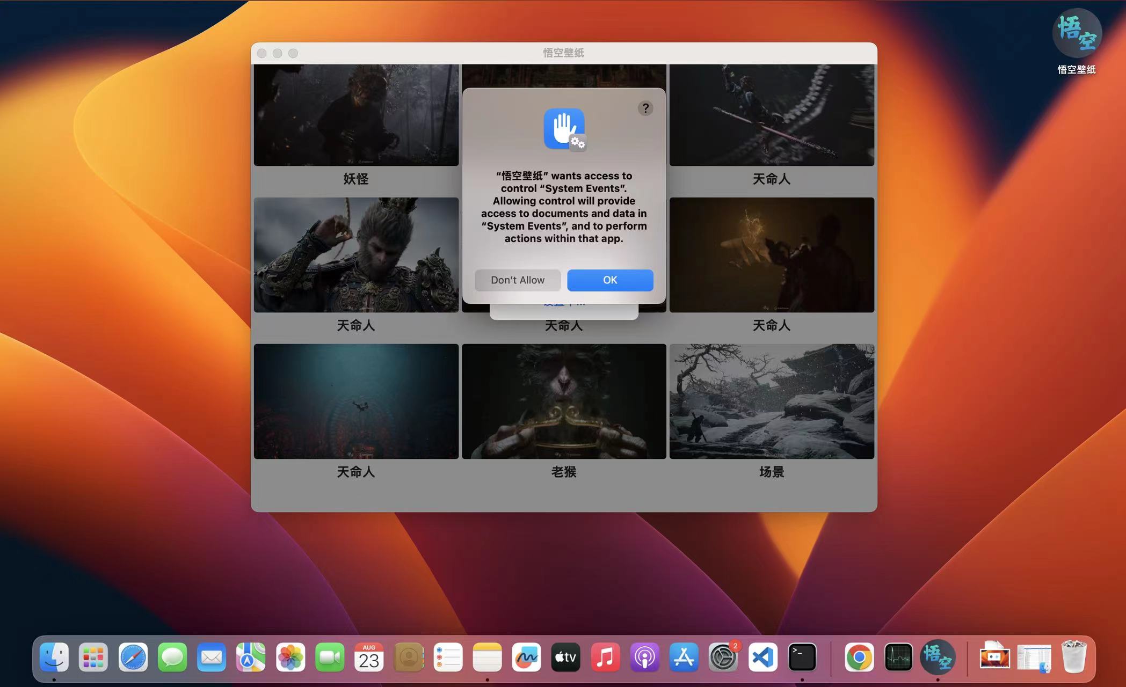
Task: Pick the 妖怪 wallpaper thumbnail
Action: click(356, 115)
